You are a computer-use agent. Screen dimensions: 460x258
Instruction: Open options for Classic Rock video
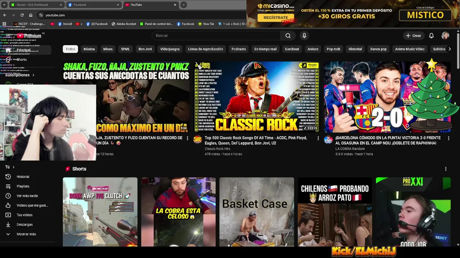[x=318, y=138]
